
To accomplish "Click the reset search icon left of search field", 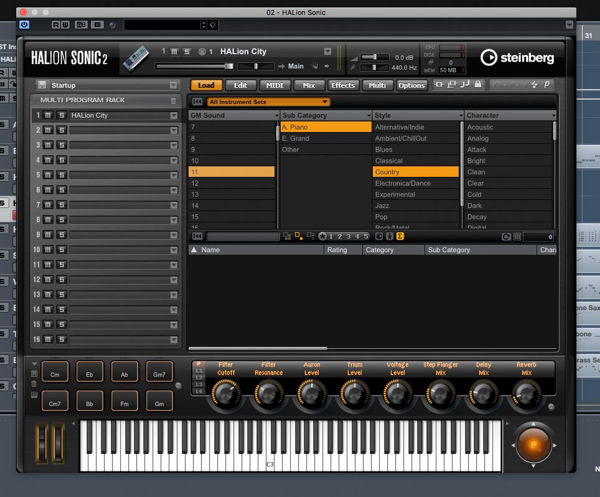I will [197, 236].
